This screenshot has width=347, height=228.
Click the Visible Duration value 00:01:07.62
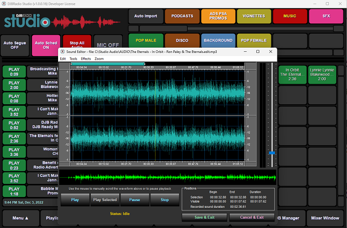[x=258, y=202]
